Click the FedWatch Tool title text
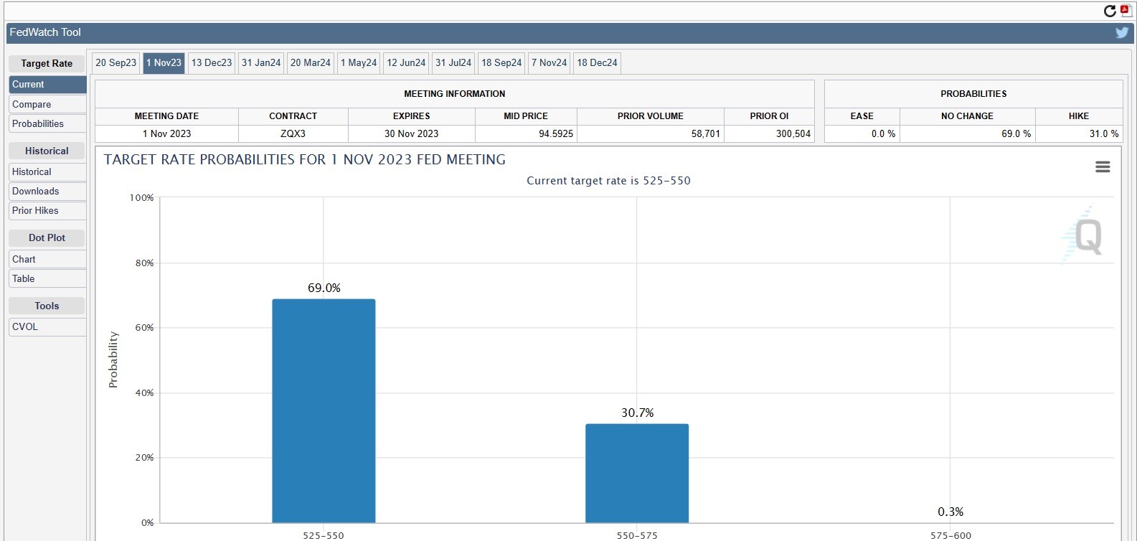The width and height of the screenshot is (1137, 541). [45, 32]
